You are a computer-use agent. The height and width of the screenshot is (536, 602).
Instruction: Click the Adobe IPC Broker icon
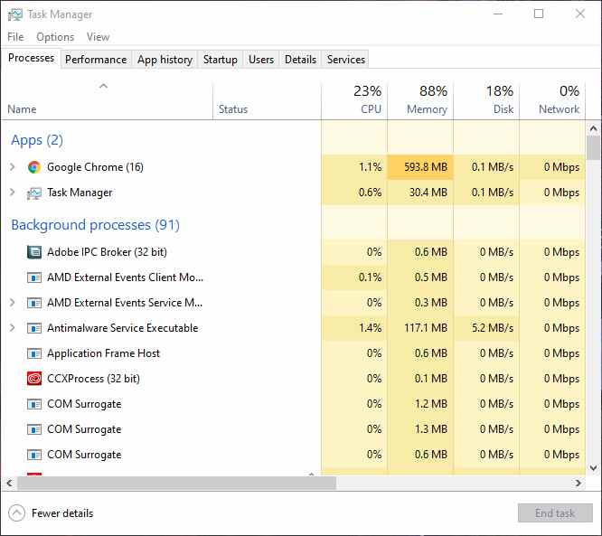(x=34, y=252)
